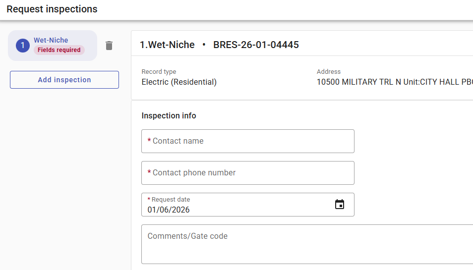The image size is (473, 270).
Task: Open the Request date calendar picker
Action: [339, 205]
